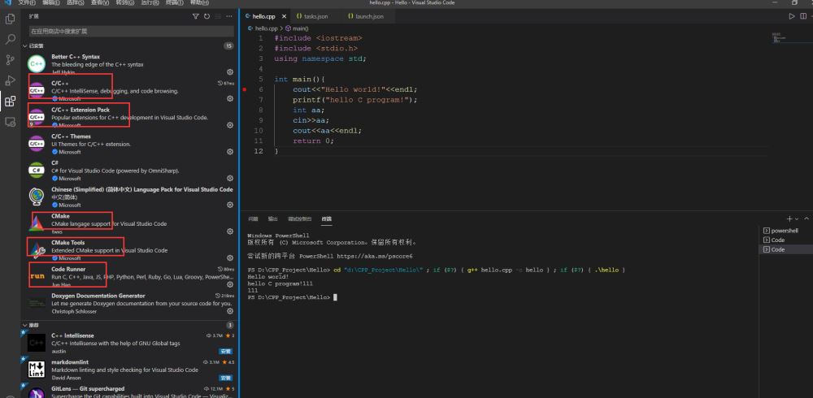This screenshot has height=398, width=813.
Task: Select the Doxygen Documentation Generator extension
Action: pos(129,303)
